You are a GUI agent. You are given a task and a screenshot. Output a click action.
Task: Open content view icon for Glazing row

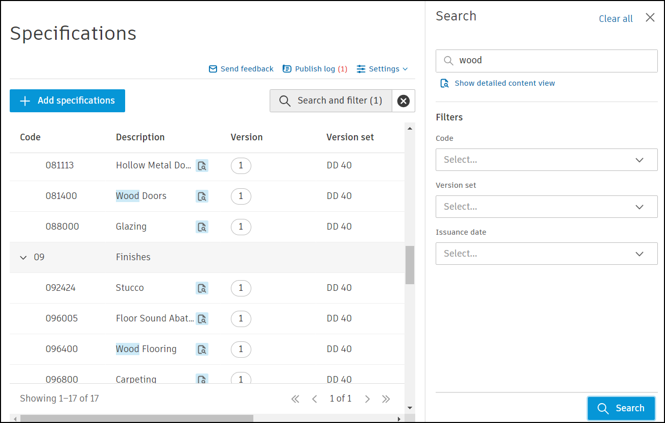(x=202, y=227)
